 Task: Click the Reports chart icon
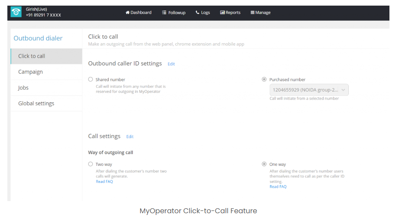pos(222,13)
